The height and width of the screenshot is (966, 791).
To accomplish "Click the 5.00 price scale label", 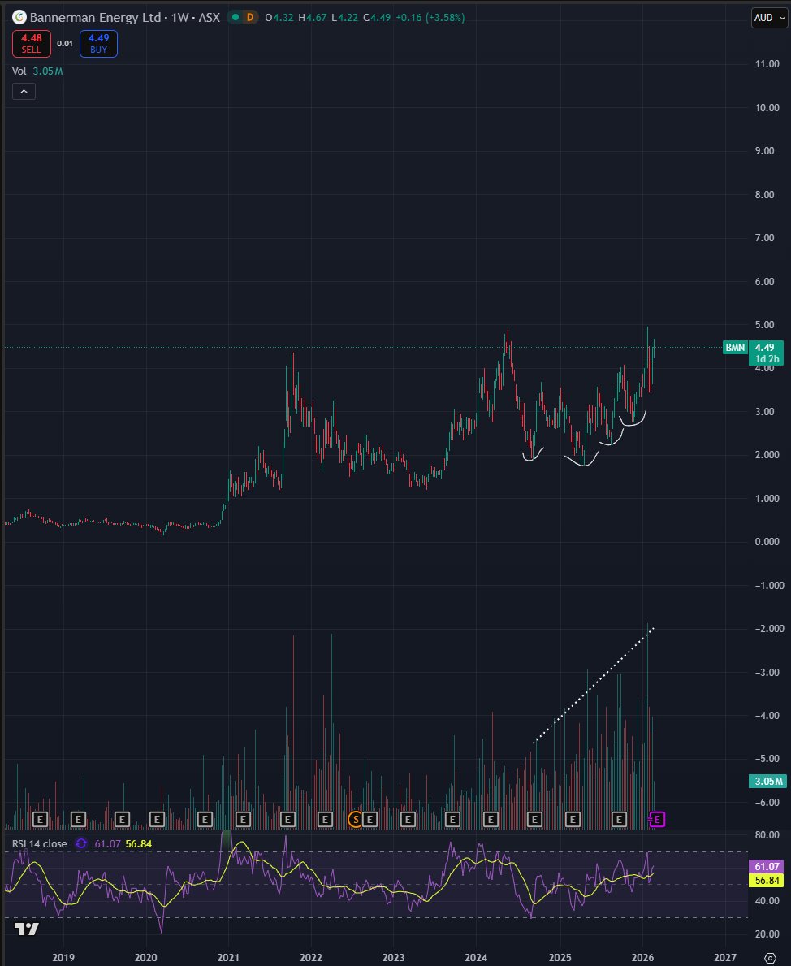I will pos(764,325).
